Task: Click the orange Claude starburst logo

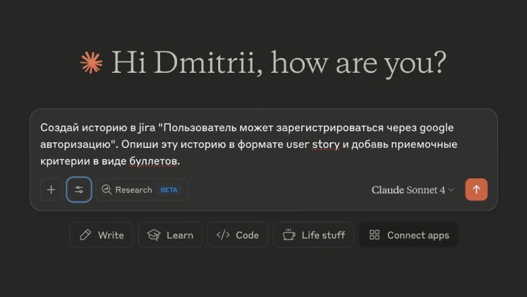Action: point(91,62)
